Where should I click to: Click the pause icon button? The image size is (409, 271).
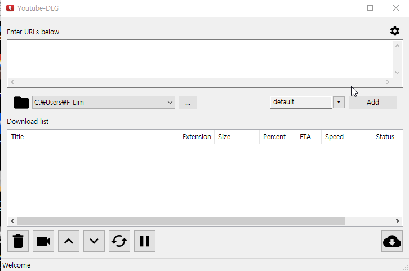pos(145,241)
